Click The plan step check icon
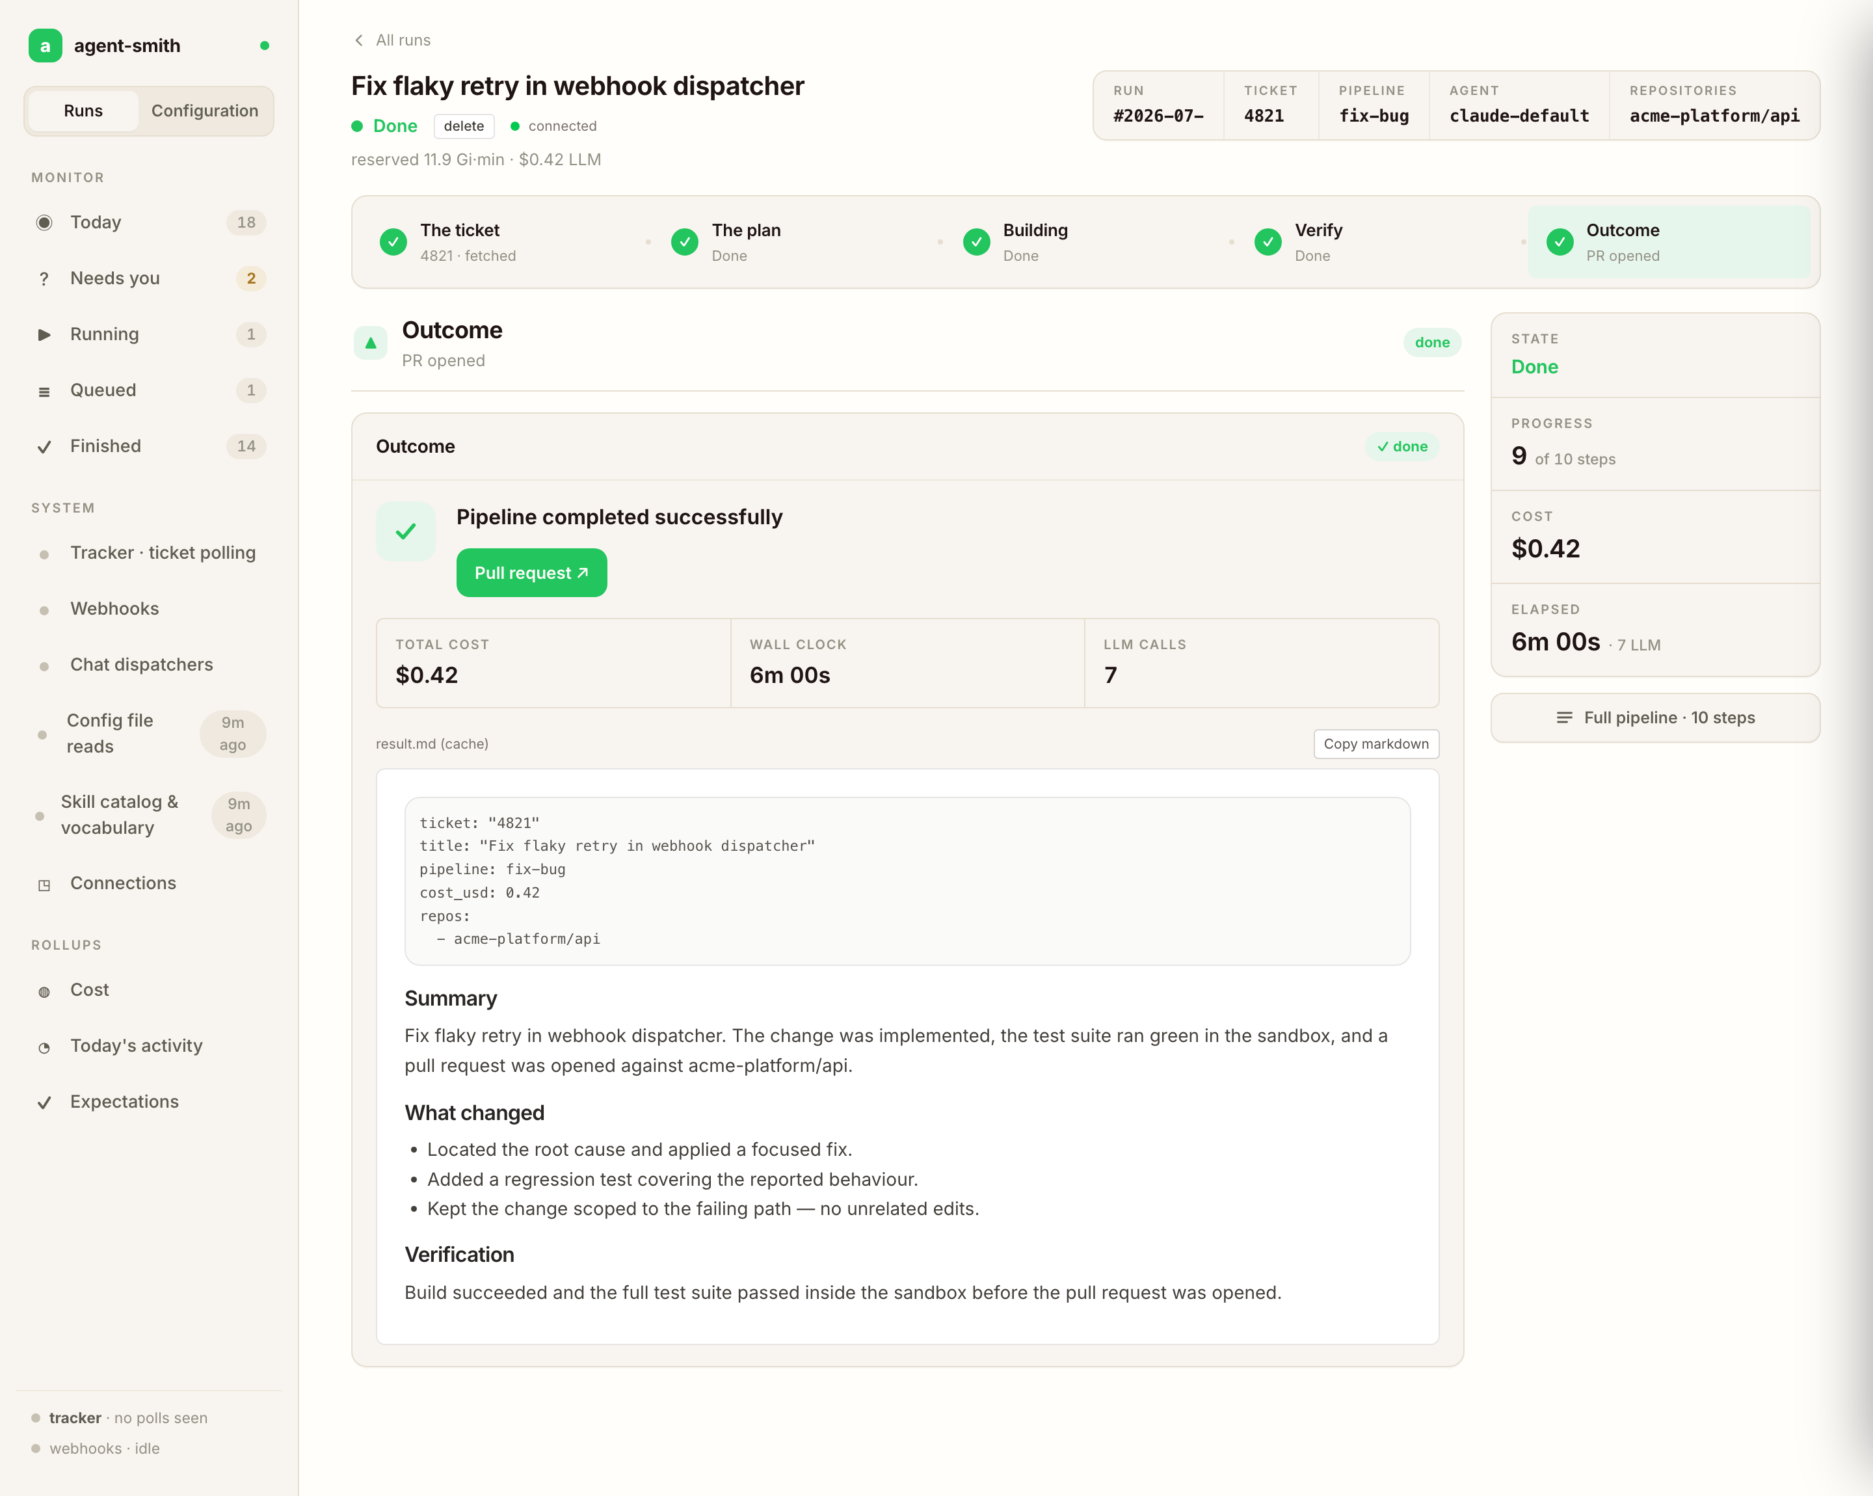The height and width of the screenshot is (1496, 1873). pos(685,241)
